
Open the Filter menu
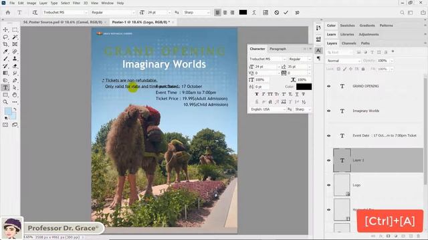(x=76, y=3)
